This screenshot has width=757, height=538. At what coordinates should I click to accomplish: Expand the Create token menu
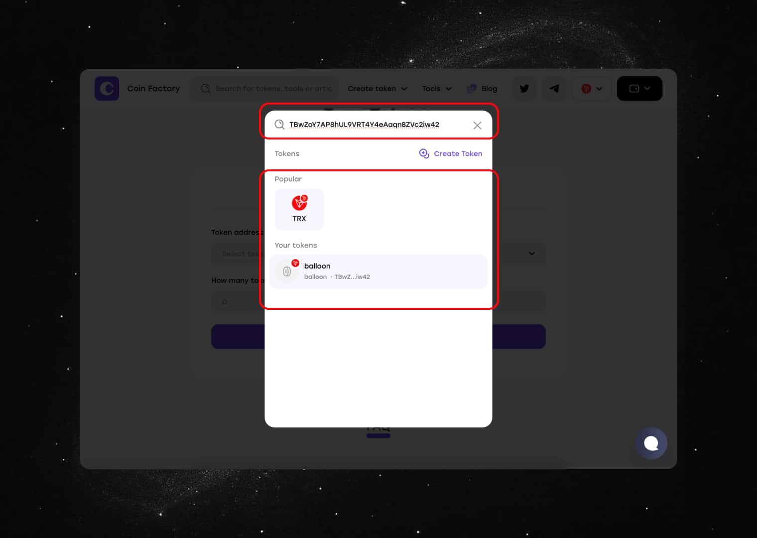coord(377,89)
